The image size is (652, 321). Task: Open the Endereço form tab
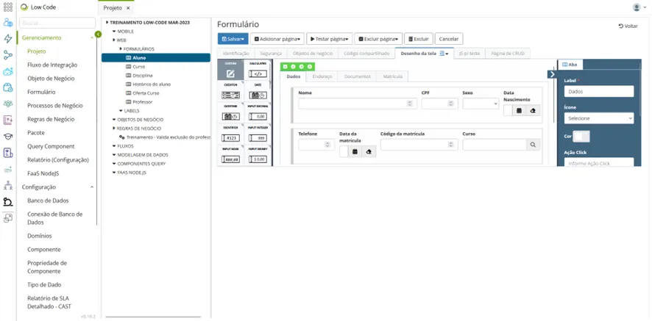point(322,76)
